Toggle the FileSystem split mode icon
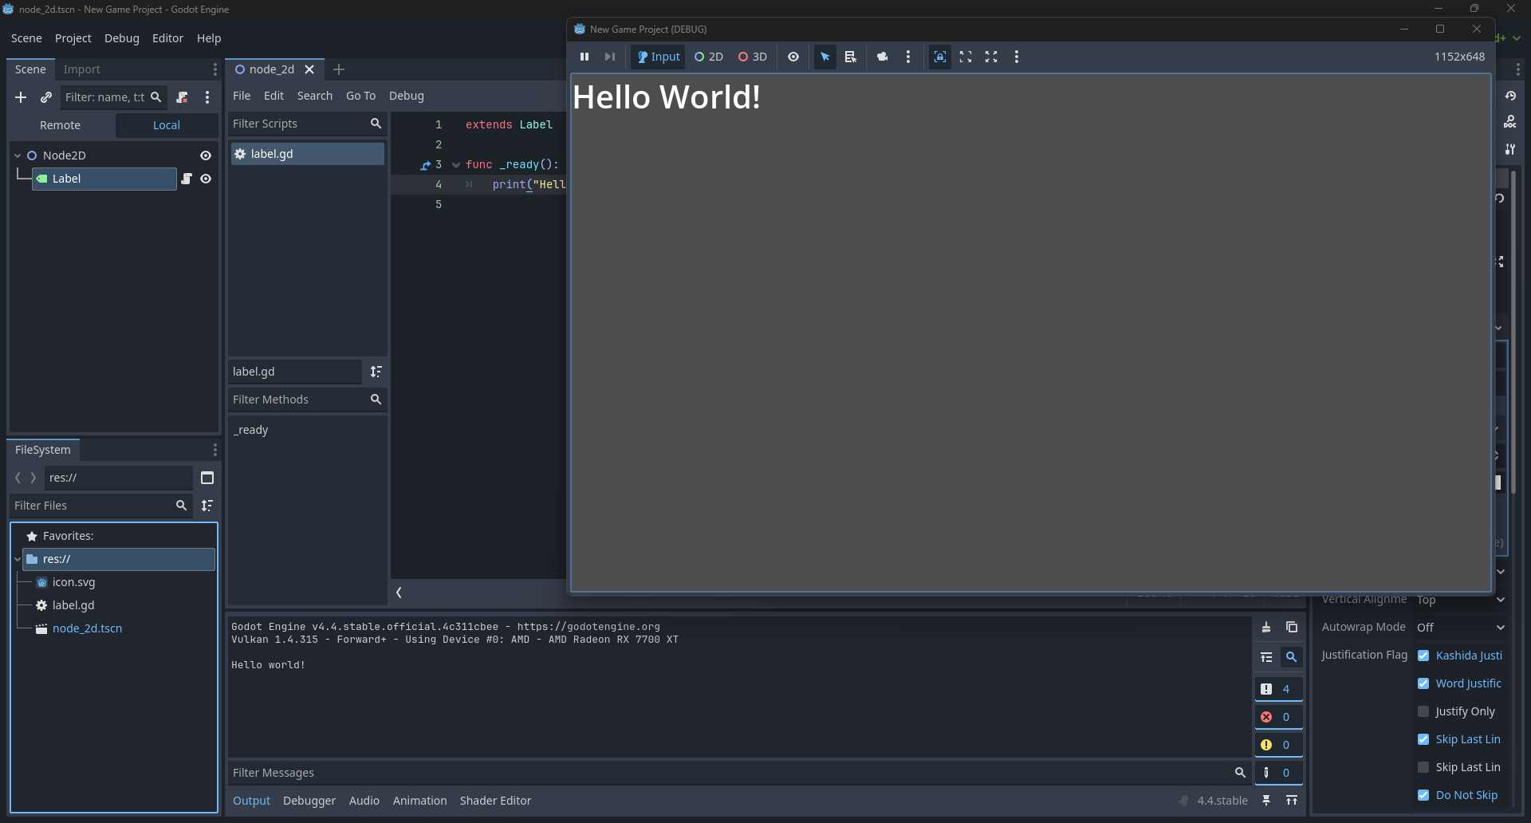The height and width of the screenshot is (823, 1531). (207, 478)
